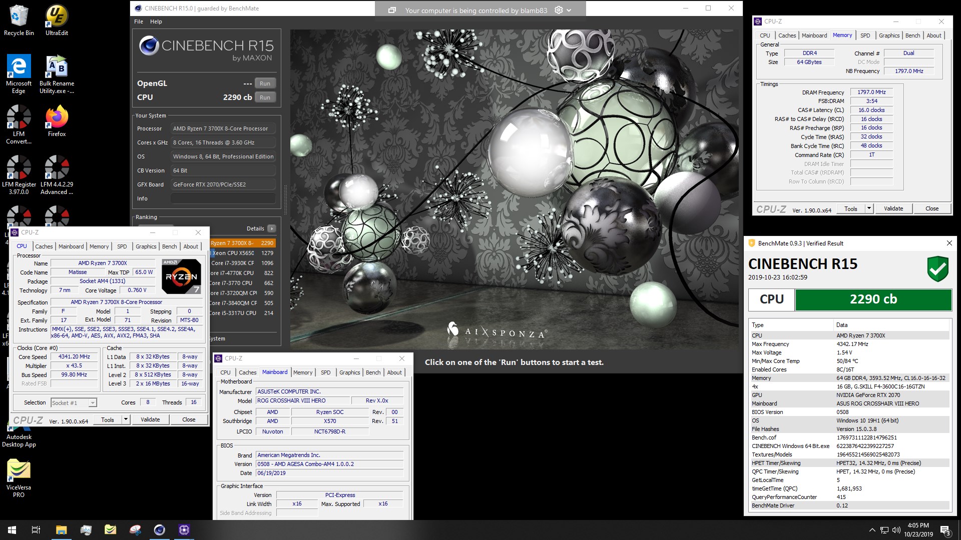Click DRAM Frequency value 1797.0 MHz
Image resolution: width=961 pixels, height=540 pixels.
[871, 92]
